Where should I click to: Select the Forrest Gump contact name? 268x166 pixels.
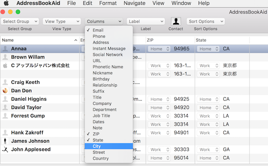pyautogui.click(x=28, y=116)
